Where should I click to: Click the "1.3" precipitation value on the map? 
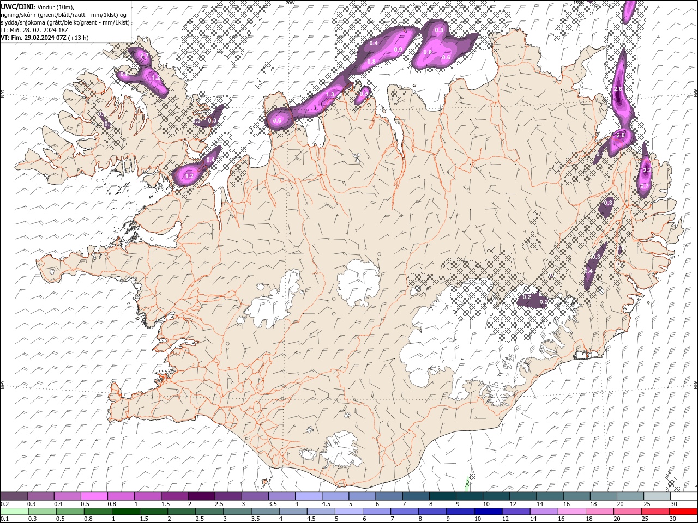click(330, 95)
